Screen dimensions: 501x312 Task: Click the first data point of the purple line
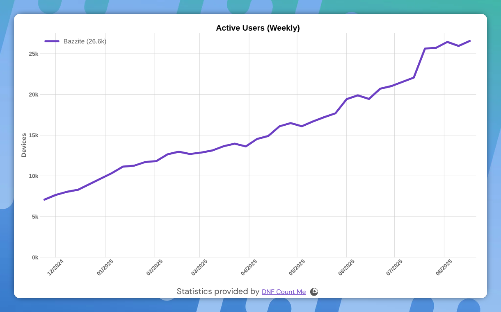(44, 199)
